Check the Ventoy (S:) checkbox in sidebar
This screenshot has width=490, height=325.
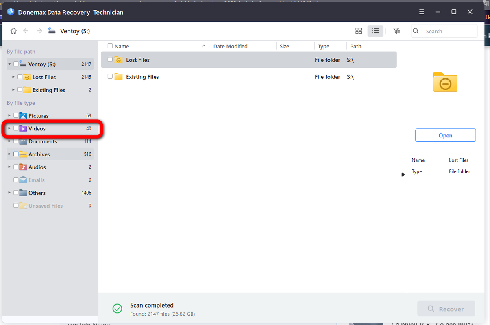pos(16,64)
